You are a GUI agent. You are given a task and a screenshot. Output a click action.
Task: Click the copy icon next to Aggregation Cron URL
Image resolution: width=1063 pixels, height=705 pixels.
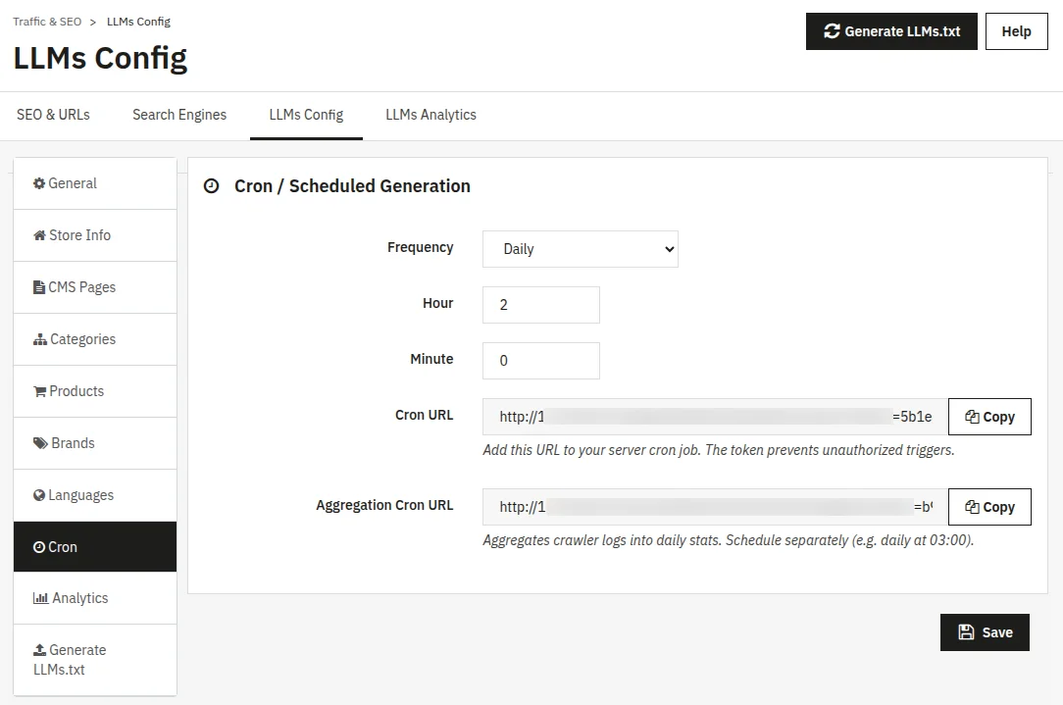pyautogui.click(x=972, y=507)
